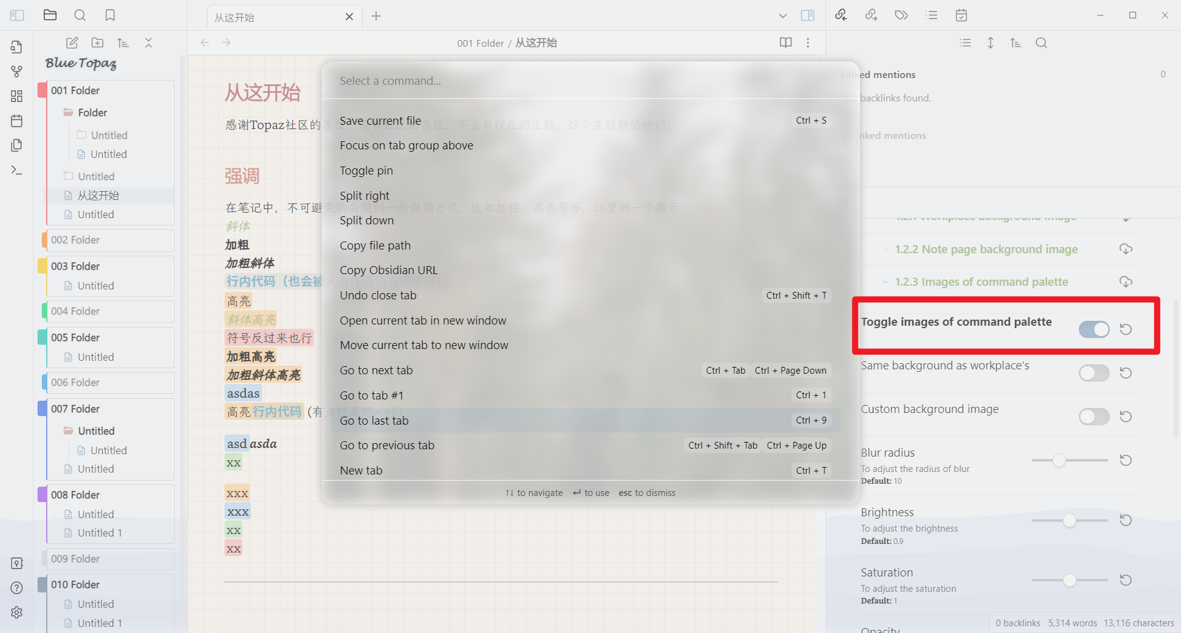Navigate back in the note header
The height and width of the screenshot is (633, 1181).
205,42
